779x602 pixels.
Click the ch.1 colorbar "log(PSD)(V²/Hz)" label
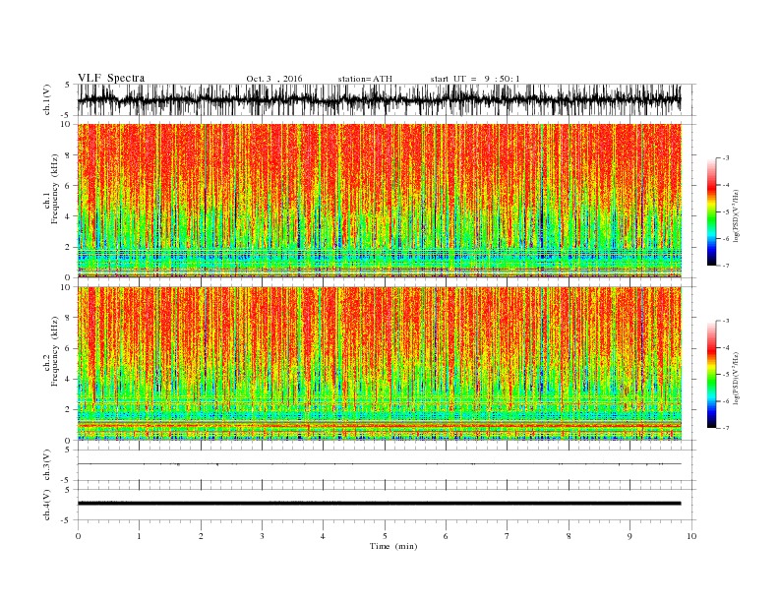coord(737,217)
